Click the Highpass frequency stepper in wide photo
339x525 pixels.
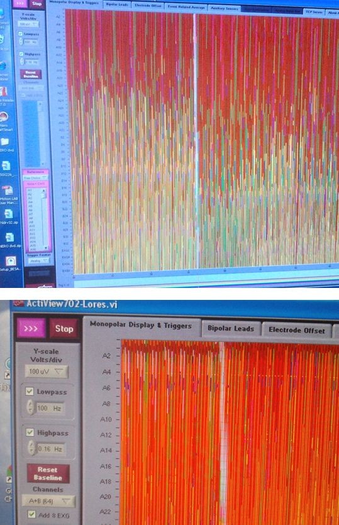click(x=22, y=62)
